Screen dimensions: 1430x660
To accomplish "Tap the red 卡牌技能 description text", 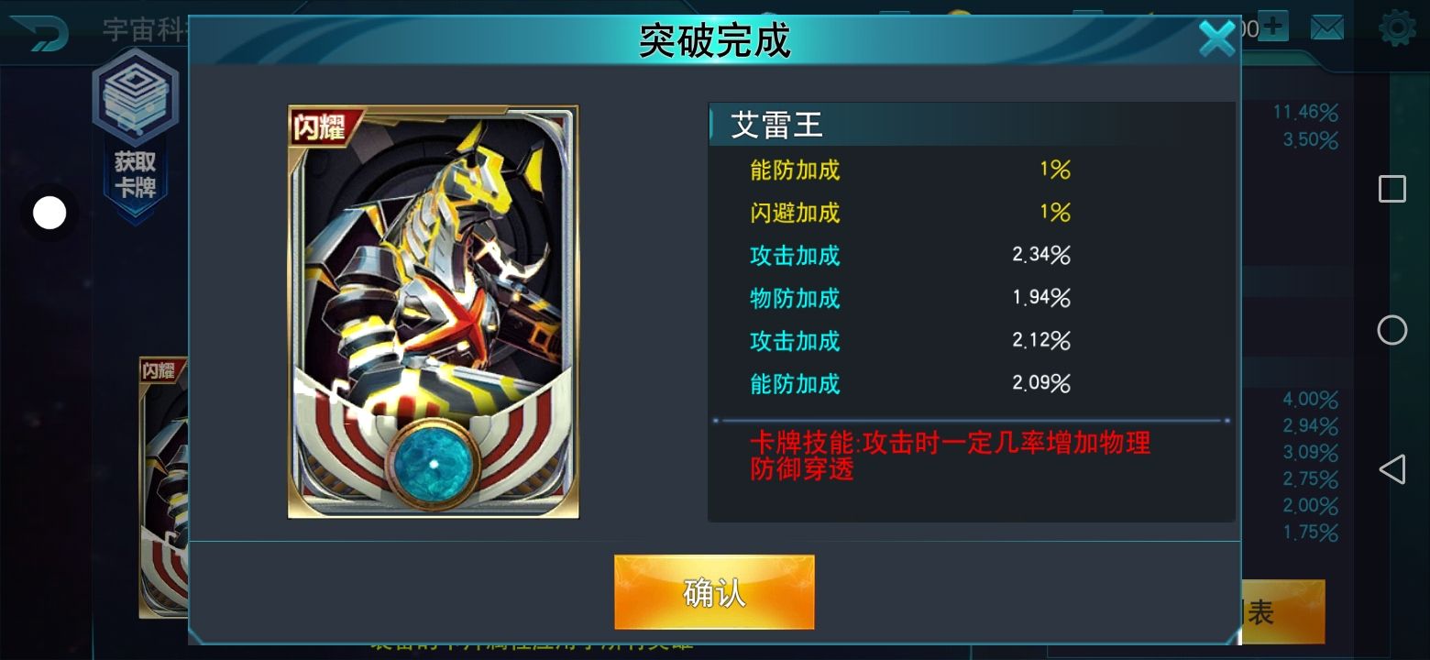I will [x=951, y=456].
